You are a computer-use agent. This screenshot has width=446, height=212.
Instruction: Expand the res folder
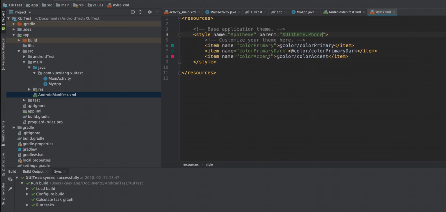pyautogui.click(x=29, y=89)
